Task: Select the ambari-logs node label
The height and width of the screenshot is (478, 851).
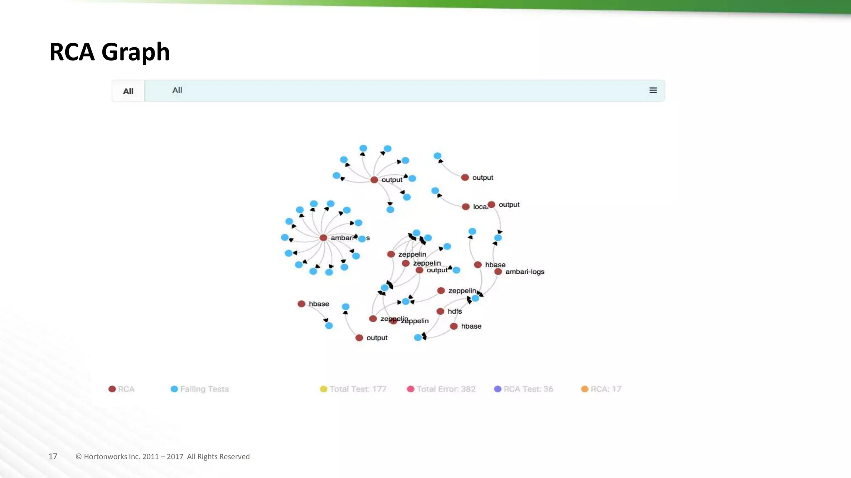Action: tap(525, 272)
